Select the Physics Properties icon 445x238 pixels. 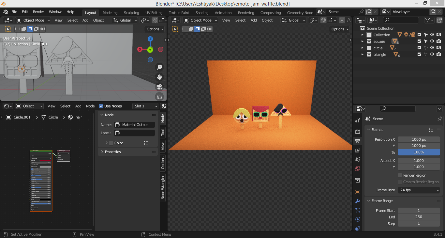coord(357,219)
